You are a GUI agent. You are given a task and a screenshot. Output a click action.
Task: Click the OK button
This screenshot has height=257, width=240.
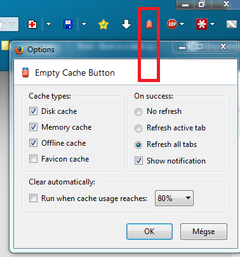149,232
